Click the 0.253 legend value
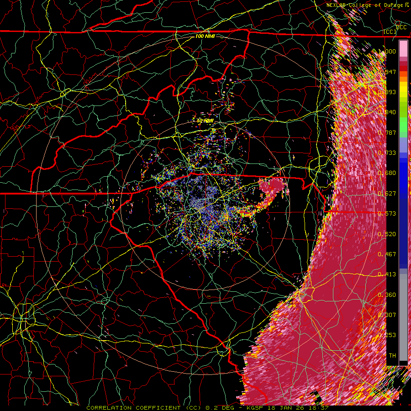This screenshot has width=411, height=411. (x=387, y=335)
